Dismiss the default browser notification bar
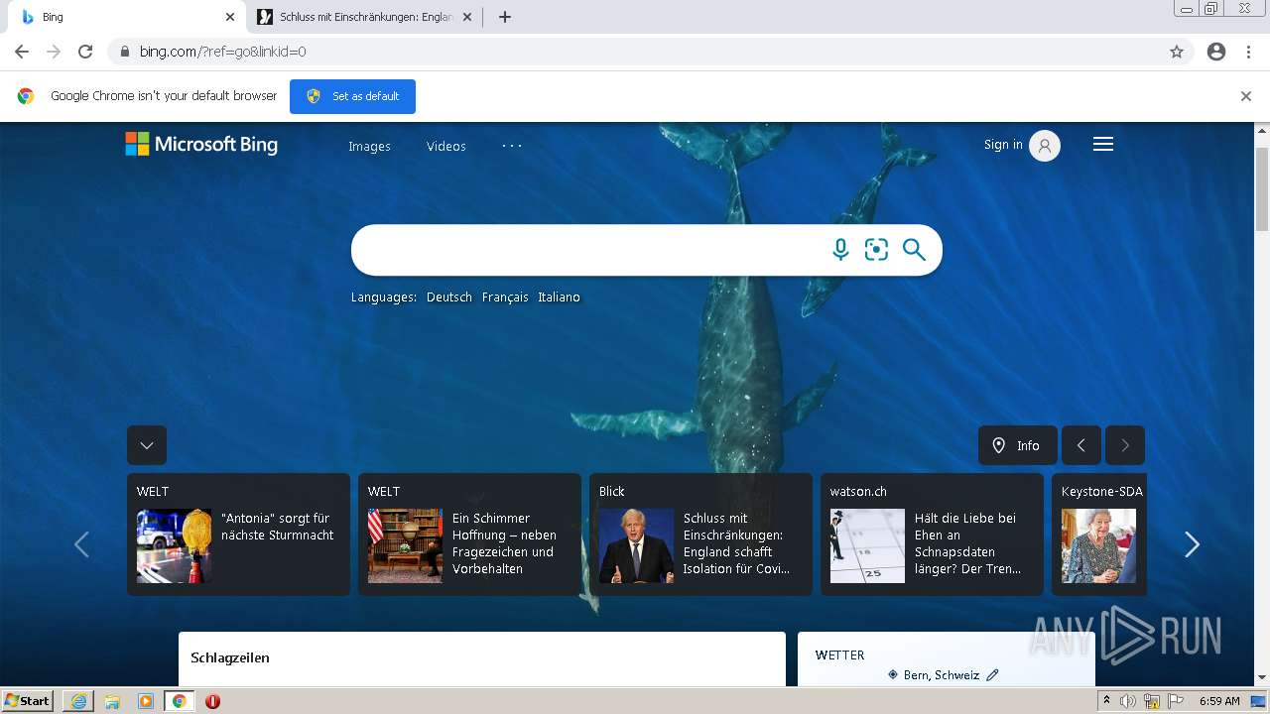The width and height of the screenshot is (1270, 714). [1246, 96]
